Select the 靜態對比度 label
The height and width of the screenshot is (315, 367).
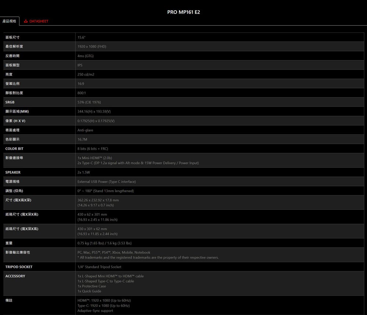pos(14,93)
